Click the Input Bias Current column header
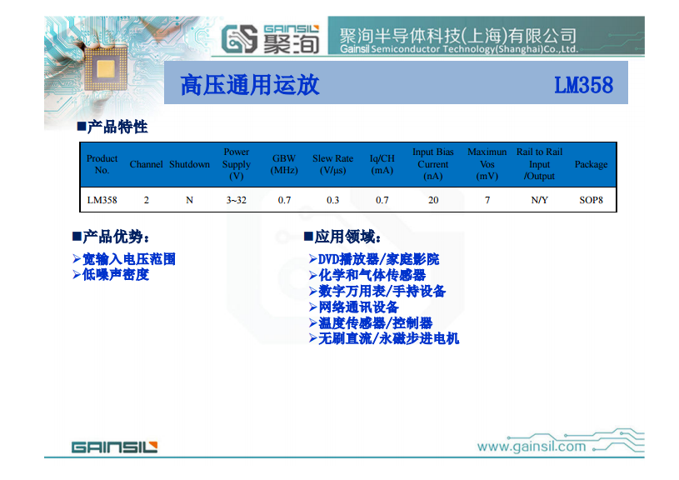Screen dimensions: 679x480 coord(432,164)
